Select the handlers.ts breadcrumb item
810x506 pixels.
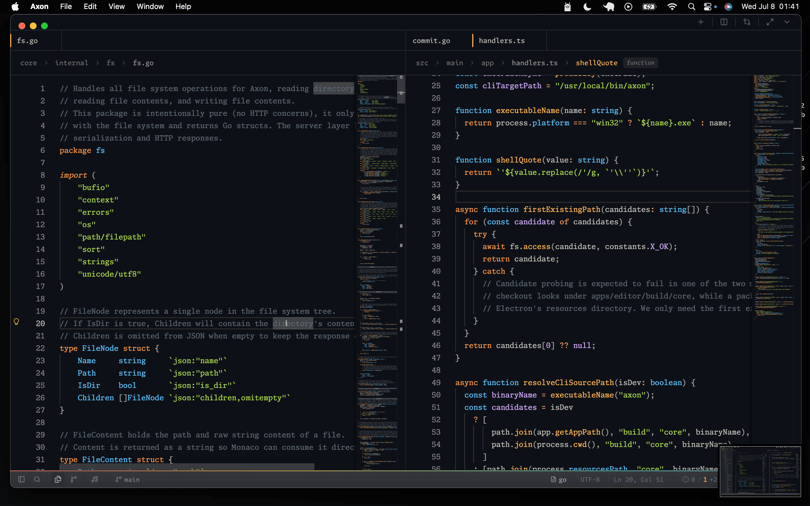[x=535, y=63]
